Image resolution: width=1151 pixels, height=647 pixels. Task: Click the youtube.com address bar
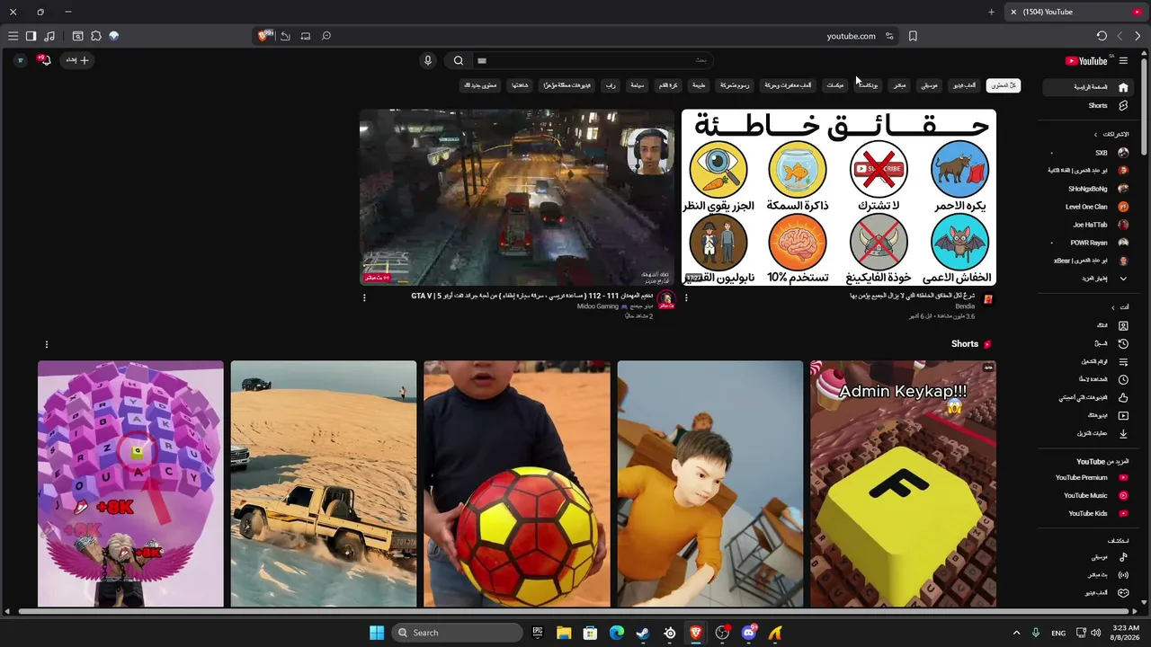point(852,36)
